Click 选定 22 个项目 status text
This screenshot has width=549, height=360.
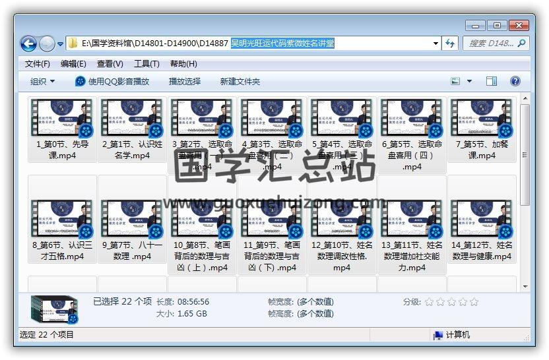(47, 335)
